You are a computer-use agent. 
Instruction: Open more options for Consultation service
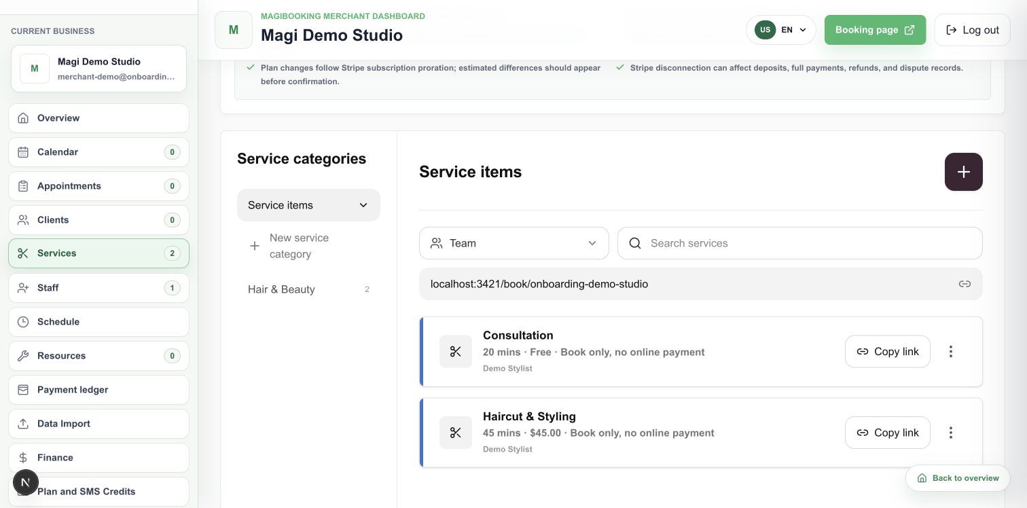pyautogui.click(x=951, y=351)
